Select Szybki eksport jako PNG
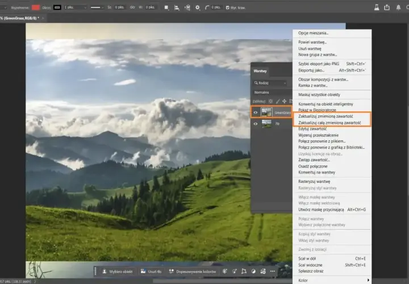Screen dimensions: 409x284 319,64
